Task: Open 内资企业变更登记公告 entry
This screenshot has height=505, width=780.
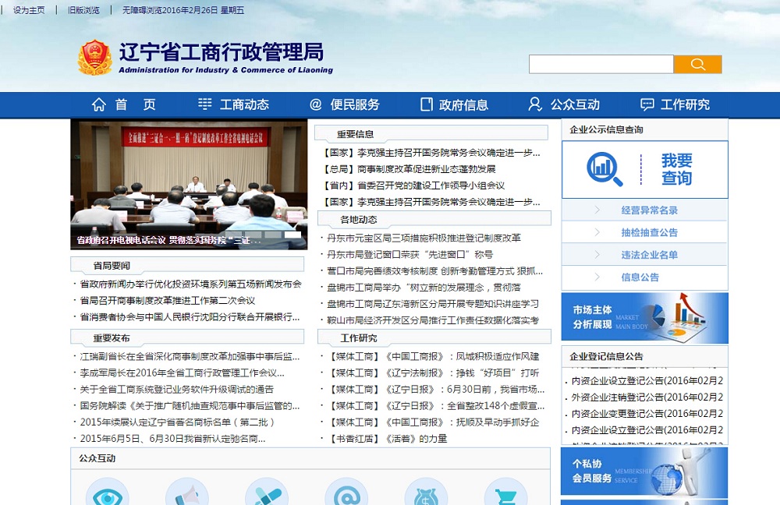Action: (x=647, y=414)
